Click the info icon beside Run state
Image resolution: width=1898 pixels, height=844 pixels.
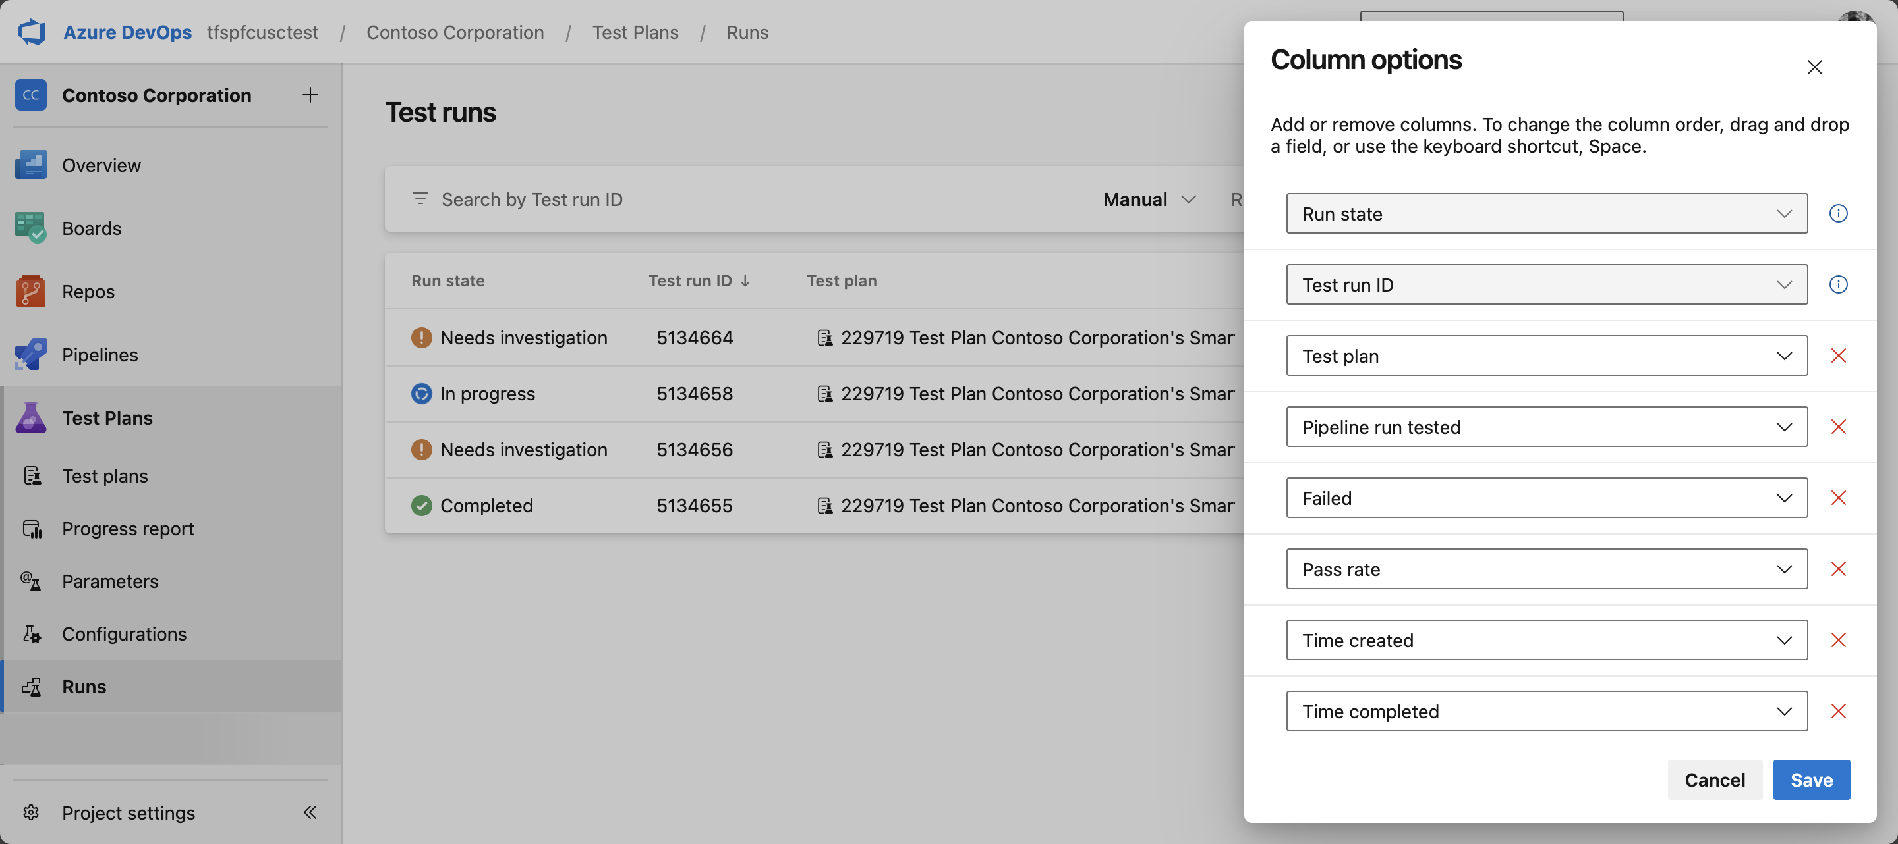pyautogui.click(x=1838, y=213)
